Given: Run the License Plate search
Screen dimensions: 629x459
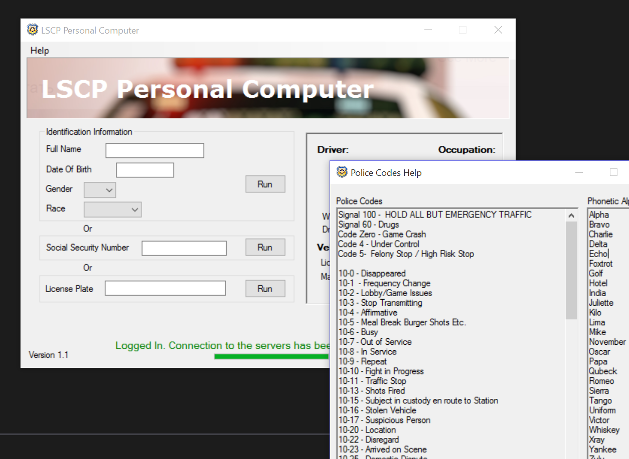Looking at the screenshot, I should (265, 289).
